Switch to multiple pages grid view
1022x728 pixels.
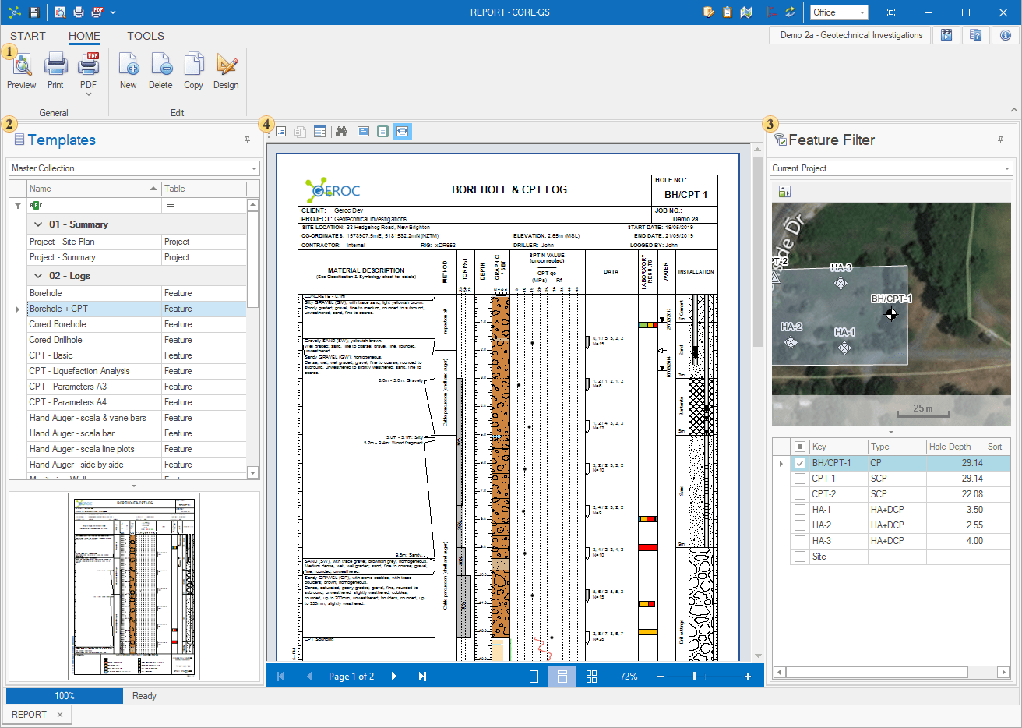pyautogui.click(x=591, y=677)
